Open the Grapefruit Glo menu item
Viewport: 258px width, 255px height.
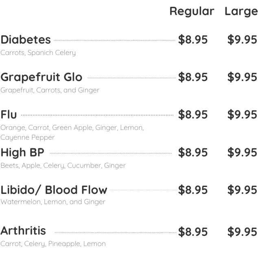pyautogui.click(x=41, y=77)
